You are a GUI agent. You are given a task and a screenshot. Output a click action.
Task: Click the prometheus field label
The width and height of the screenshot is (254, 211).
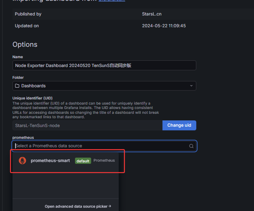pyautogui.click(x=23, y=137)
